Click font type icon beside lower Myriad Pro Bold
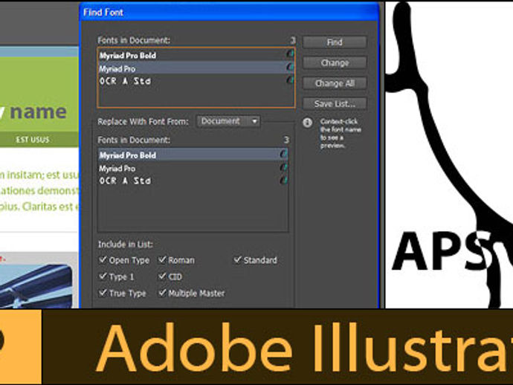513x385 pixels. tap(283, 154)
